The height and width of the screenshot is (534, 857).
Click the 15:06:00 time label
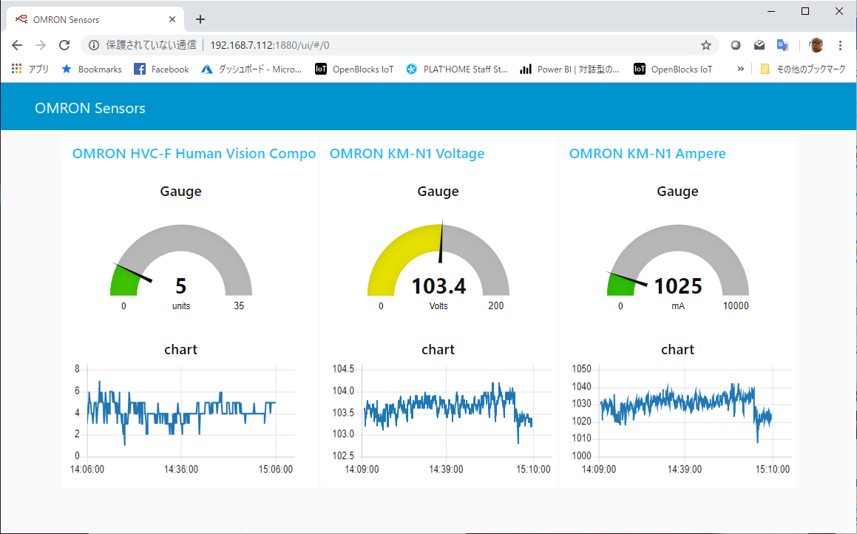276,470
